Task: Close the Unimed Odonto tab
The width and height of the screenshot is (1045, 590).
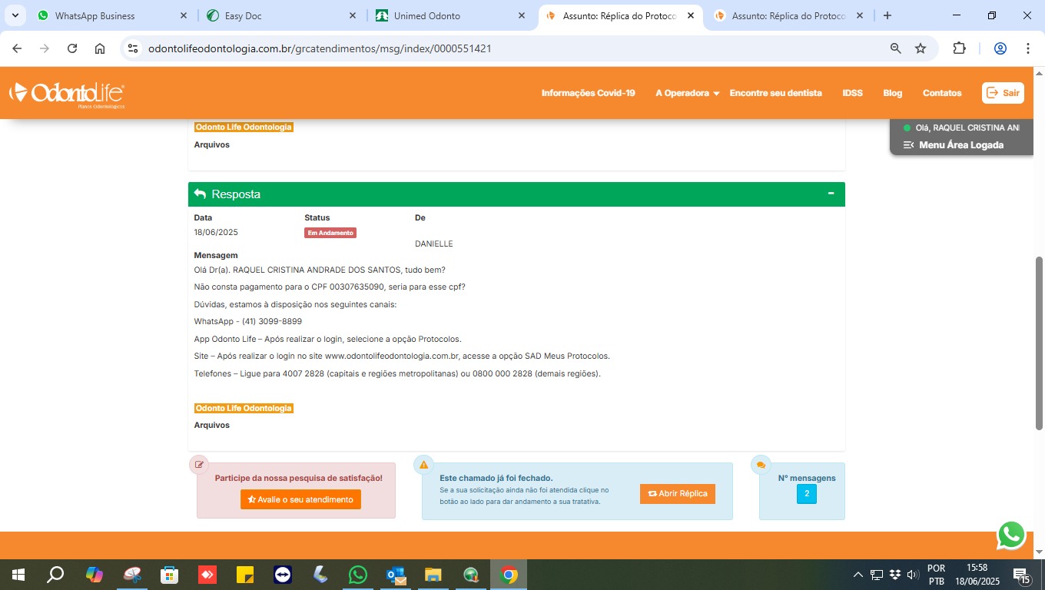Action: (522, 15)
